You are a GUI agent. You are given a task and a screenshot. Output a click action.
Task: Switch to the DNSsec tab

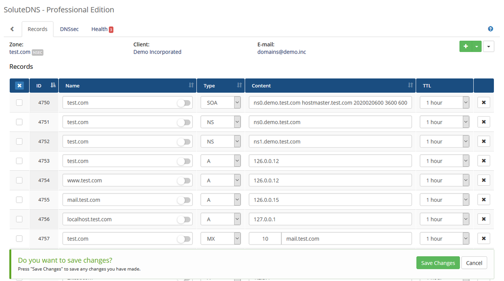click(69, 29)
